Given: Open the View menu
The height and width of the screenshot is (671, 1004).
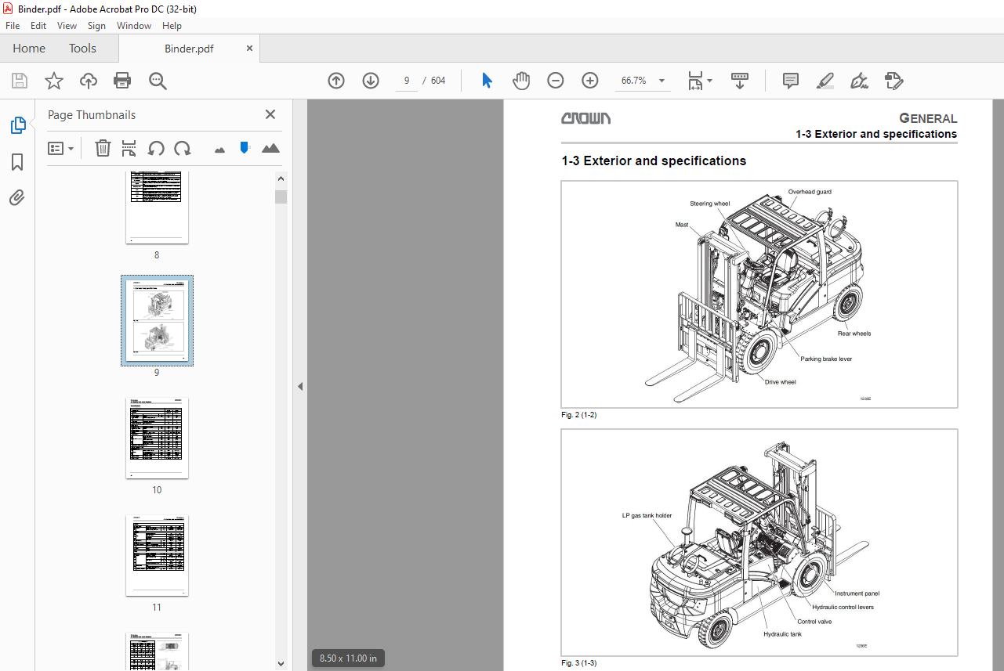Looking at the screenshot, I should pos(67,26).
